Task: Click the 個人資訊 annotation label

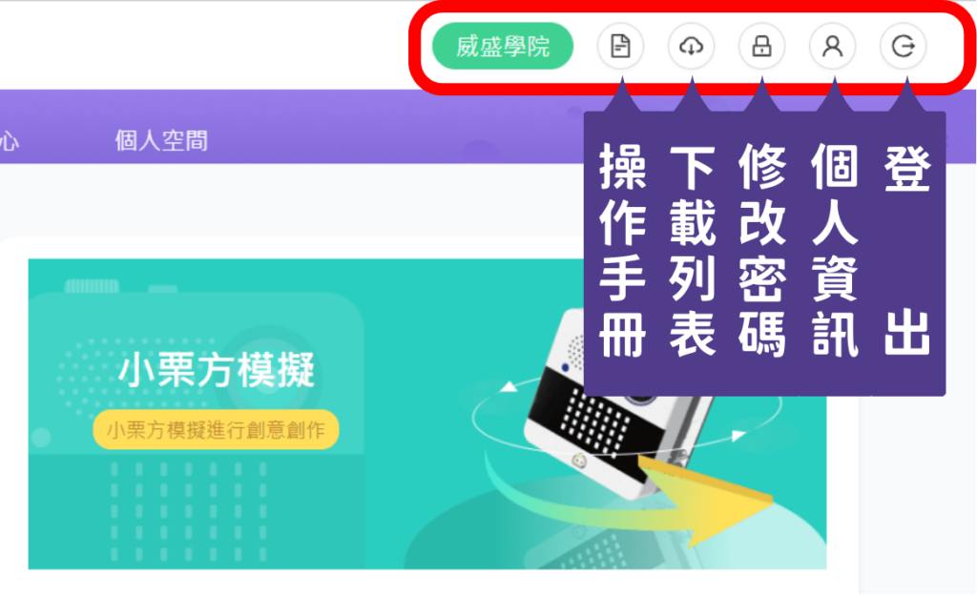Action: (835, 251)
